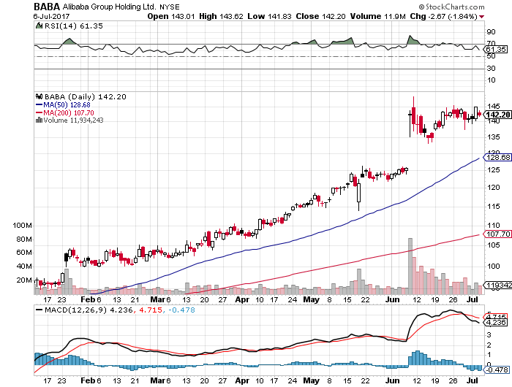Click the BABA ticker symbol title

[47, 6]
